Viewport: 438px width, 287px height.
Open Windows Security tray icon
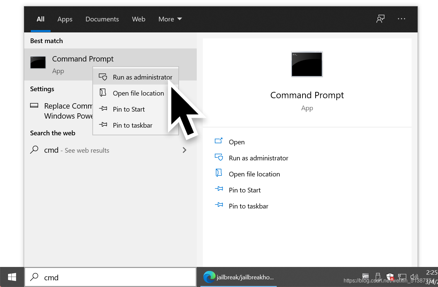[390, 277]
